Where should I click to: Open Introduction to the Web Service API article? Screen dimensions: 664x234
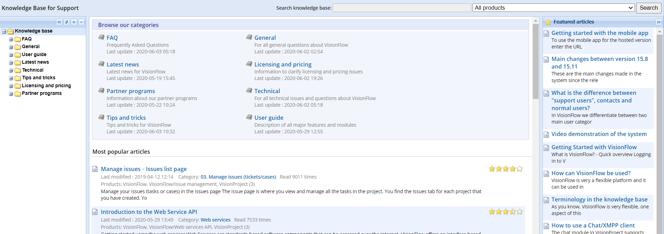pos(149,212)
